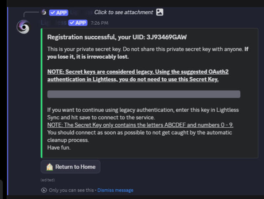Open the image attachment icon in reply preview

[160, 12]
